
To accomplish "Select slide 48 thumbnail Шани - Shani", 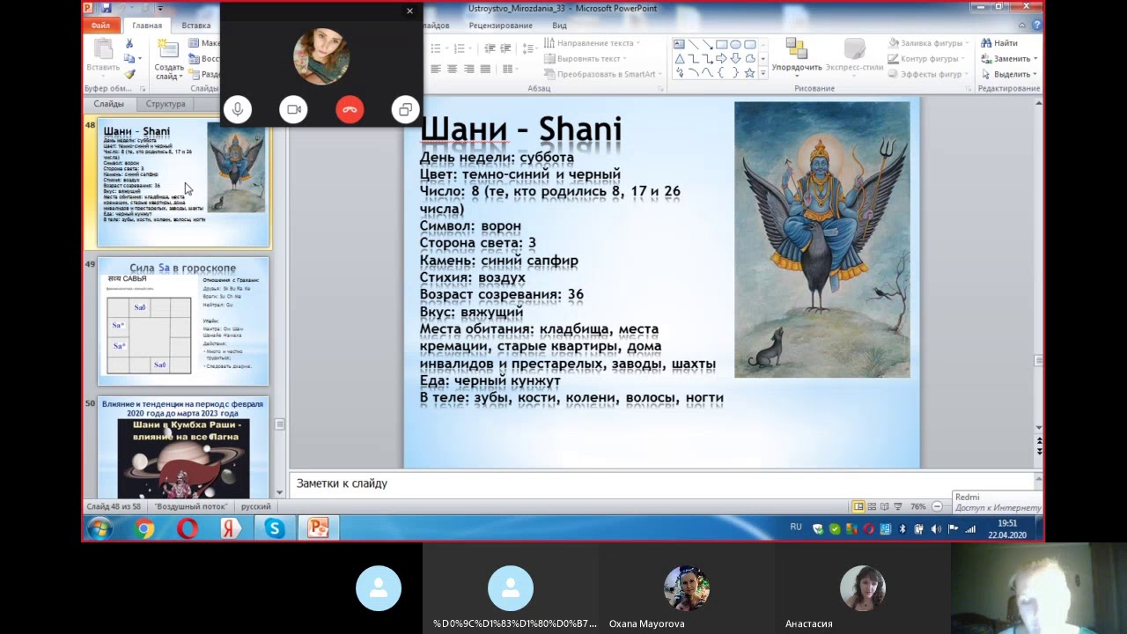I will 183,182.
